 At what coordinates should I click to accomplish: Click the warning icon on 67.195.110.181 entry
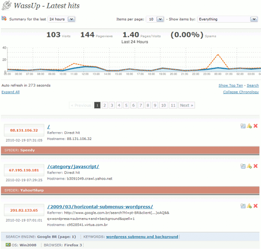[x=249, y=166]
